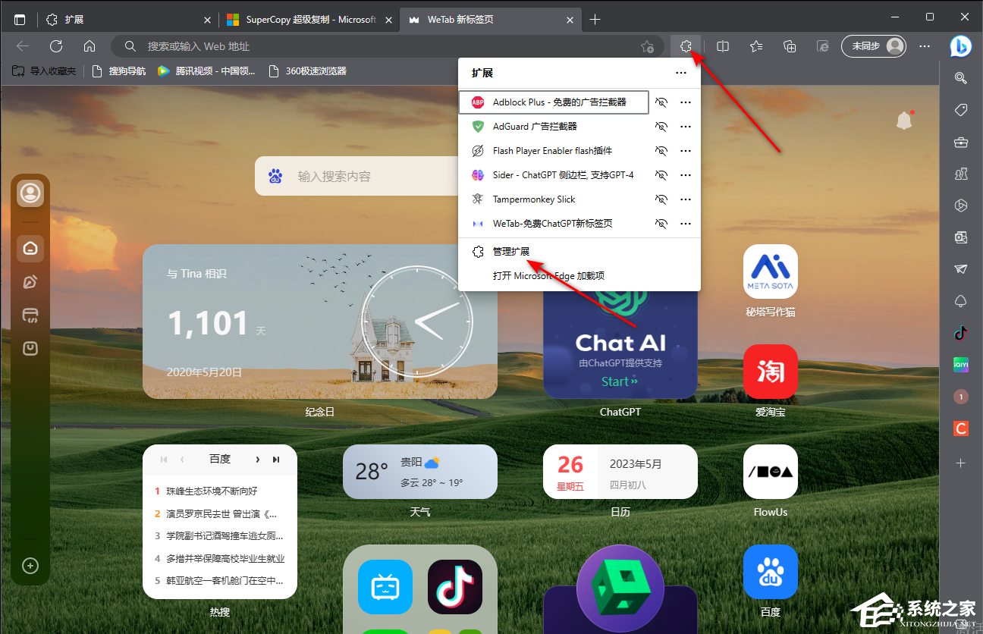
Task: Click WeTab 输入搜索内容 search box
Action: coord(356,176)
